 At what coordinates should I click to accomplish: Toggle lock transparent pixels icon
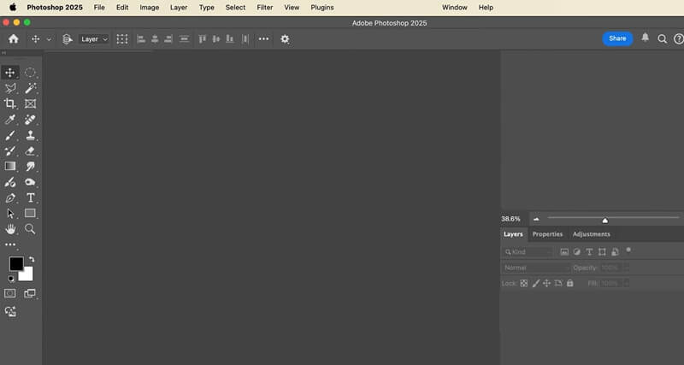(x=524, y=283)
